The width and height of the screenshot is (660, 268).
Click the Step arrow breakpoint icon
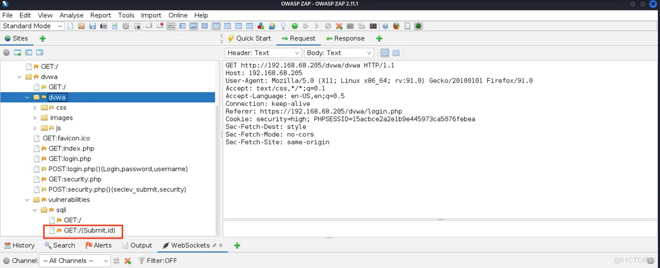tap(306, 26)
